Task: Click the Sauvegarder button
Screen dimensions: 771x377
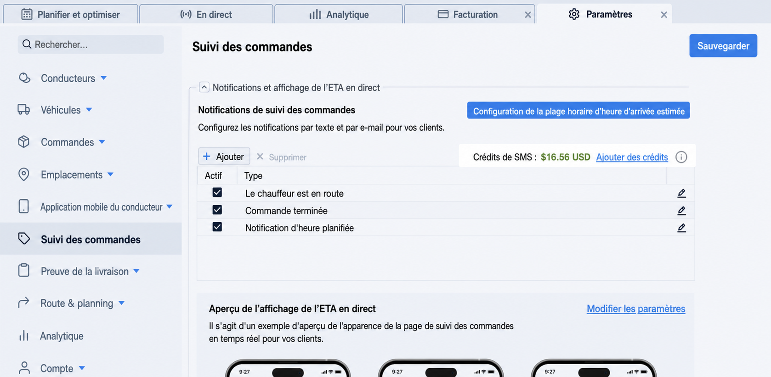Action: 723,45
